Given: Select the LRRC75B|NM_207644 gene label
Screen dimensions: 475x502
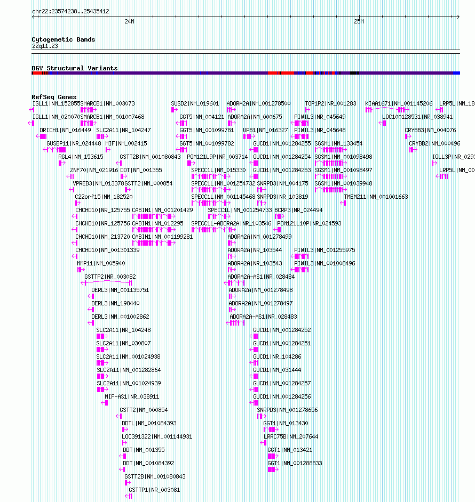Looking at the screenshot, I should pyautogui.click(x=291, y=436).
